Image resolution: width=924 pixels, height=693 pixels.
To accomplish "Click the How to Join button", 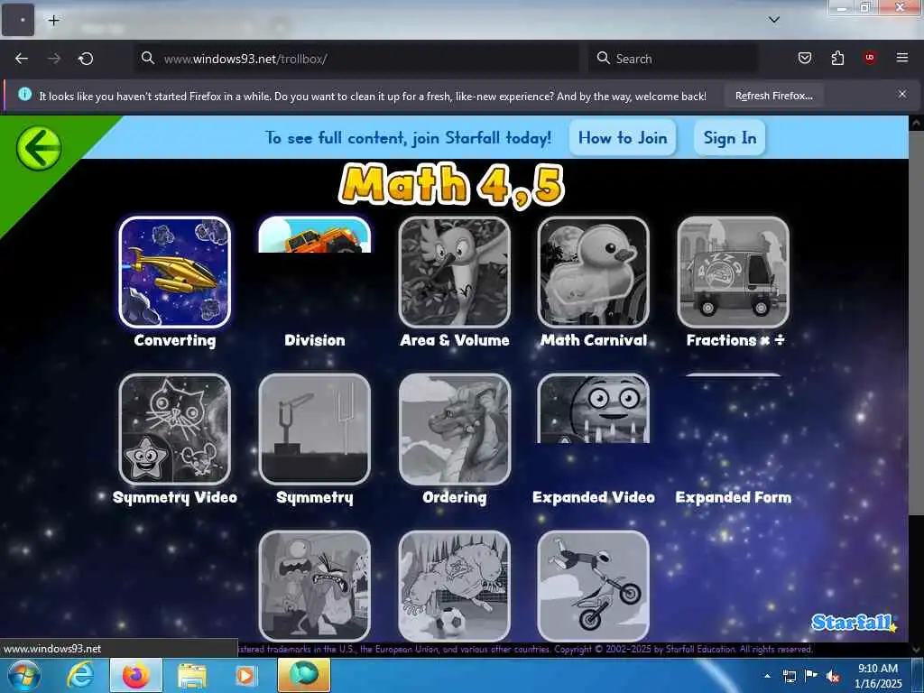I will [623, 138].
